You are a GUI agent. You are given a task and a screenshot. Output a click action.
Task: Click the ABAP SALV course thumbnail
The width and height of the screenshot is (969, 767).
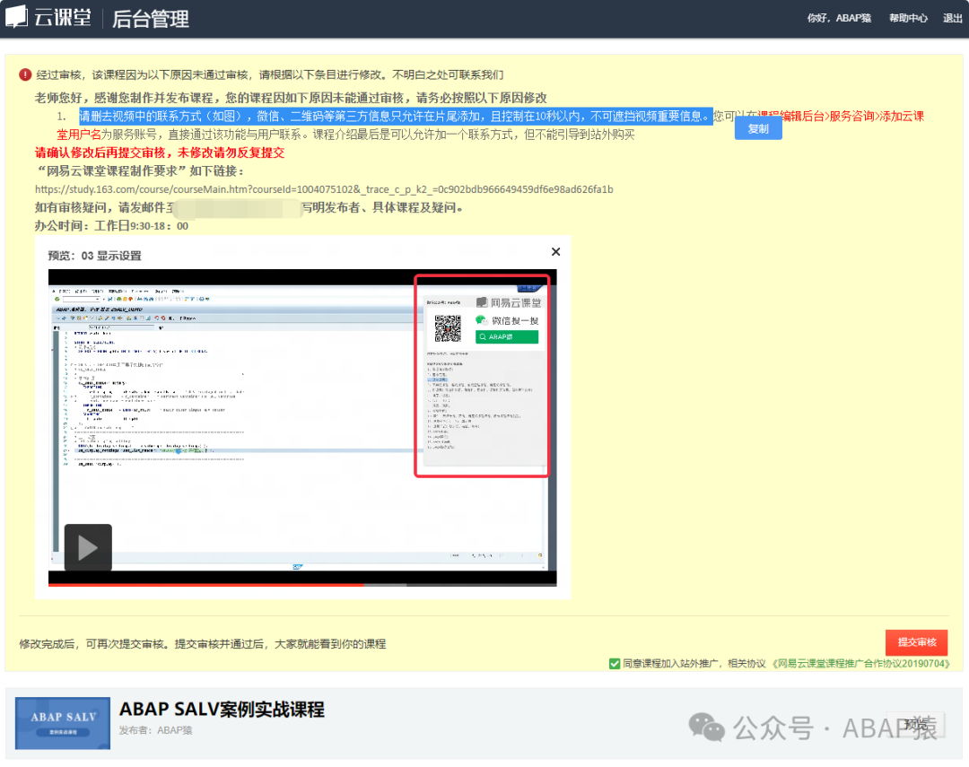63,723
